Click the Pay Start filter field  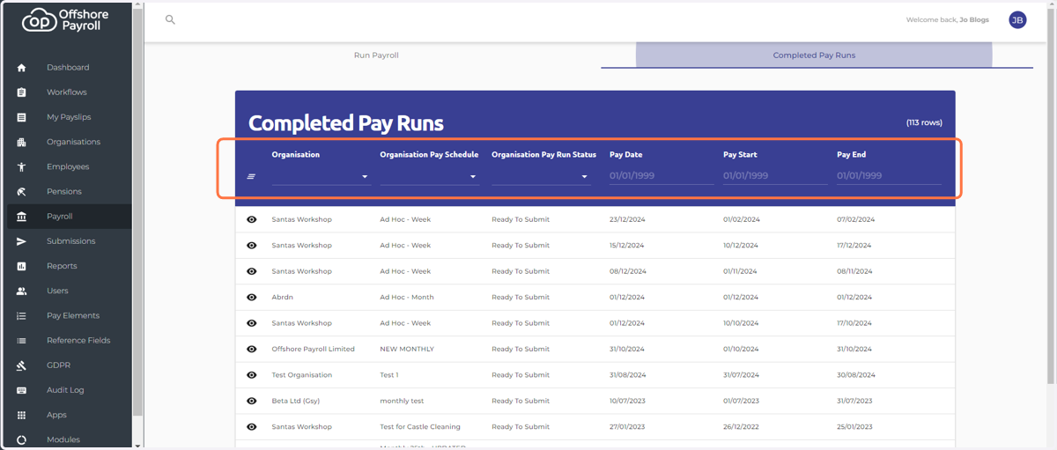[x=775, y=176]
